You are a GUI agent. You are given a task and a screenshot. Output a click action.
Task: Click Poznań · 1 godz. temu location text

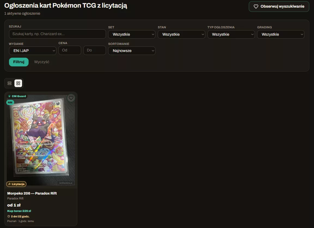pos(21,221)
